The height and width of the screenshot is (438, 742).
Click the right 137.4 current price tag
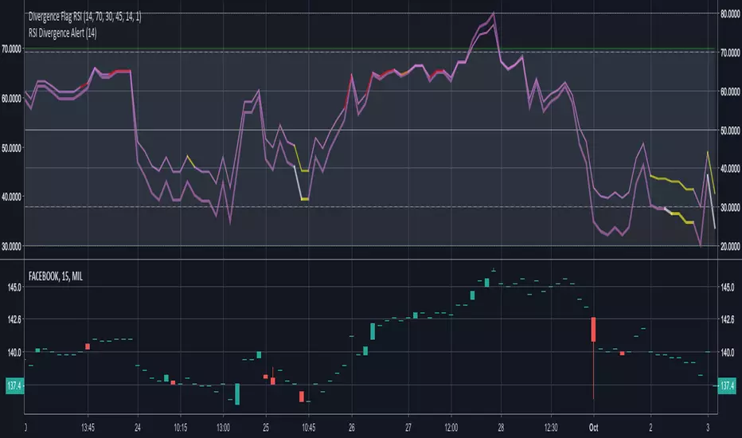coord(728,386)
